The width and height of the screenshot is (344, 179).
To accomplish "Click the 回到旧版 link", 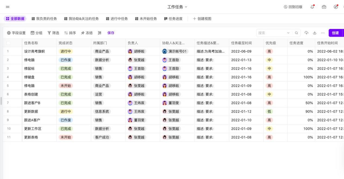I will coord(293,7).
